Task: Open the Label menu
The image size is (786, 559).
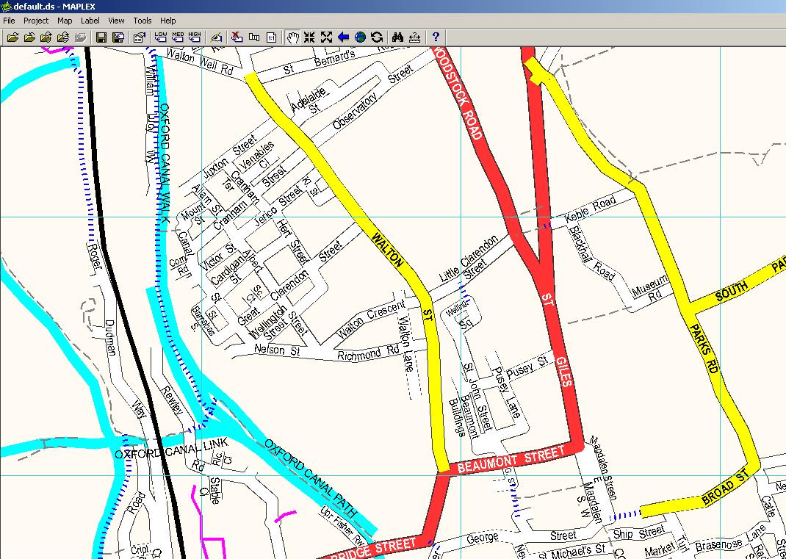Action: [x=90, y=21]
